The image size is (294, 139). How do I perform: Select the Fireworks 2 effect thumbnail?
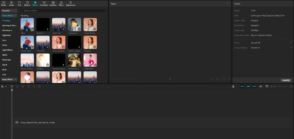75,60
